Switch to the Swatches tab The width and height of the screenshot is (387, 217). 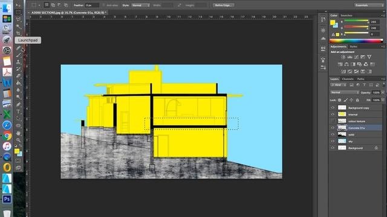pos(346,16)
